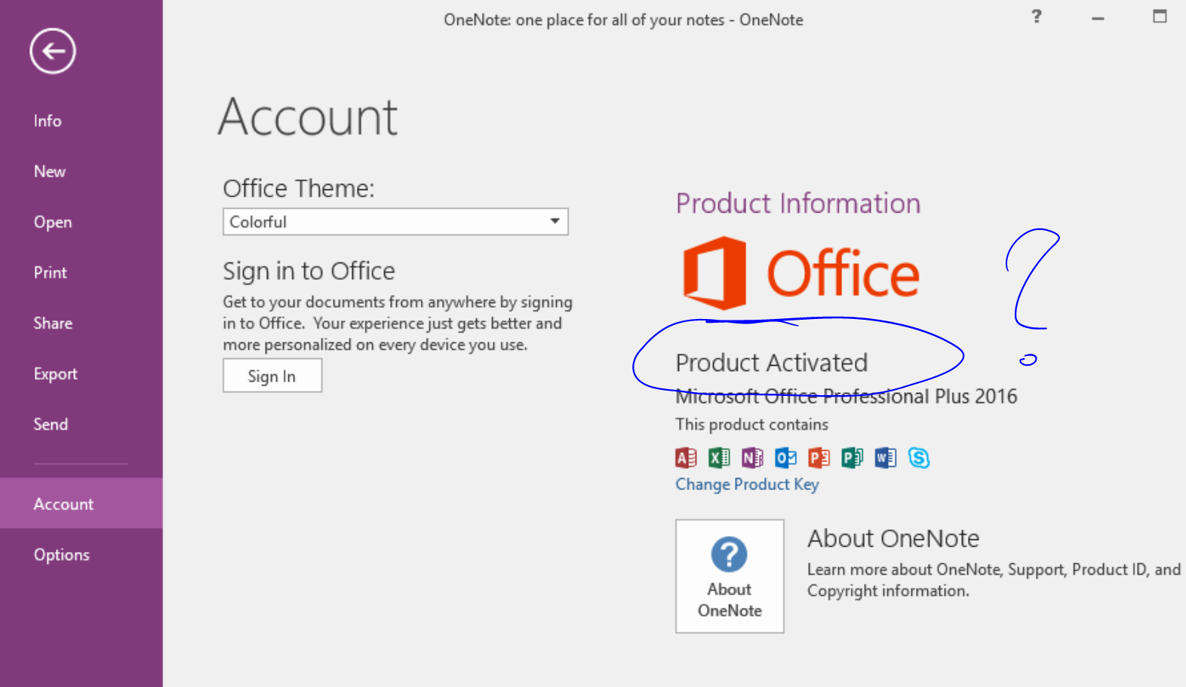The image size is (1186, 687).
Task: Open OneNote Options
Action: pyautogui.click(x=62, y=554)
